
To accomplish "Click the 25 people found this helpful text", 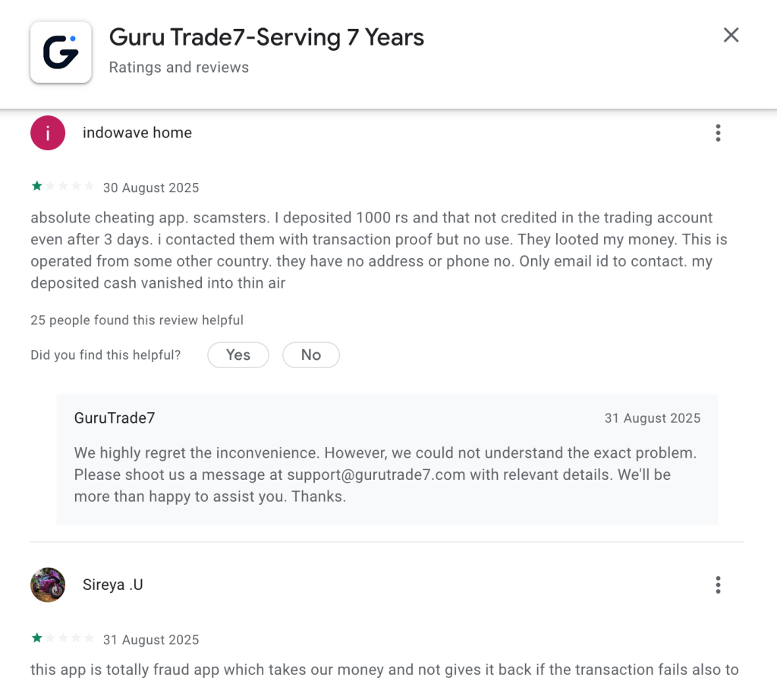I will (137, 320).
